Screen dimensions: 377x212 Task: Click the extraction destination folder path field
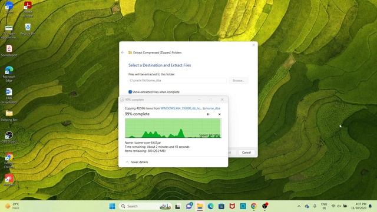click(x=177, y=81)
